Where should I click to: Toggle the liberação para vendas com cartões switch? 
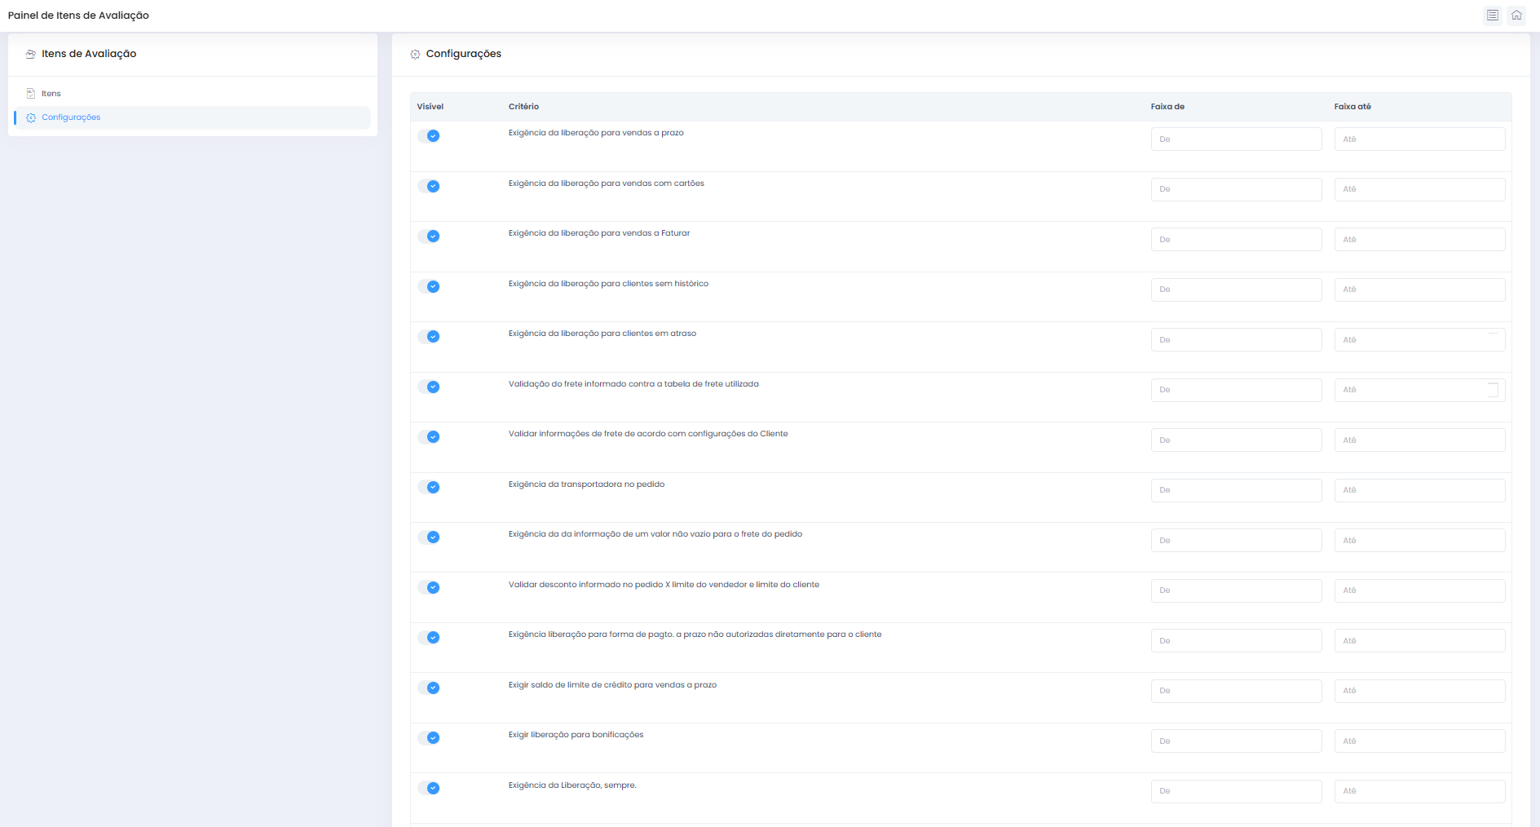click(429, 186)
